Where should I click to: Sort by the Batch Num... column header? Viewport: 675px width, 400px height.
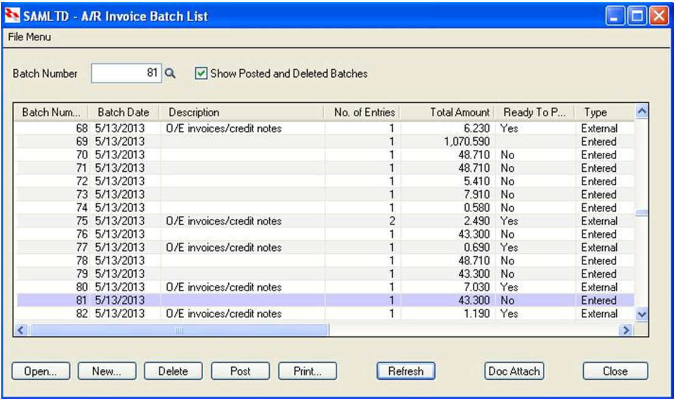click(51, 113)
